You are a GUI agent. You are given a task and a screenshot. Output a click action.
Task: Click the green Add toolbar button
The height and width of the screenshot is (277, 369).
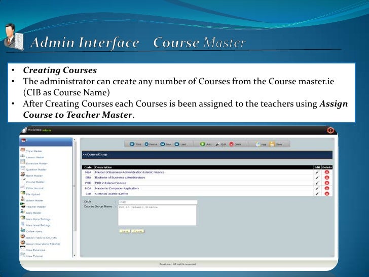click(206, 144)
